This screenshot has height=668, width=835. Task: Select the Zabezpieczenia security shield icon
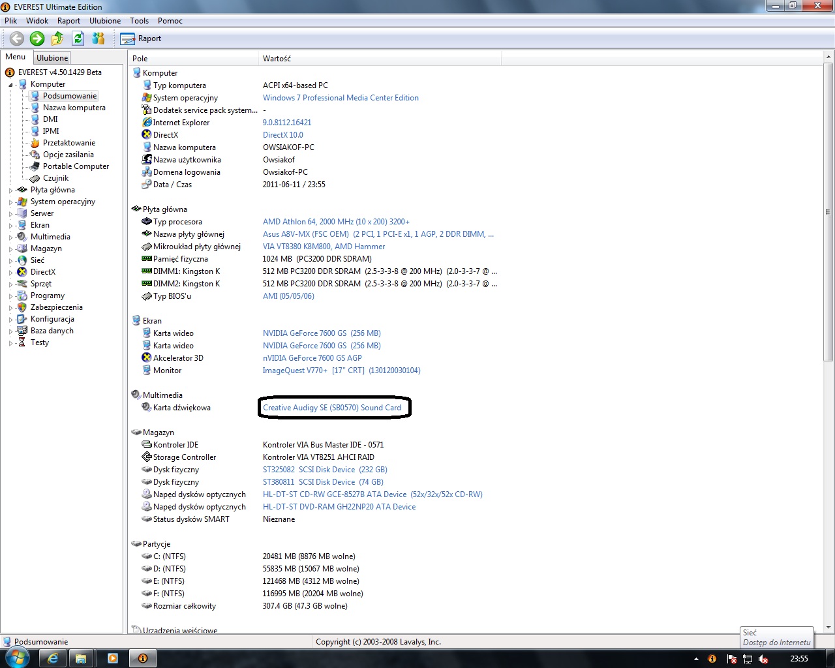pos(22,307)
